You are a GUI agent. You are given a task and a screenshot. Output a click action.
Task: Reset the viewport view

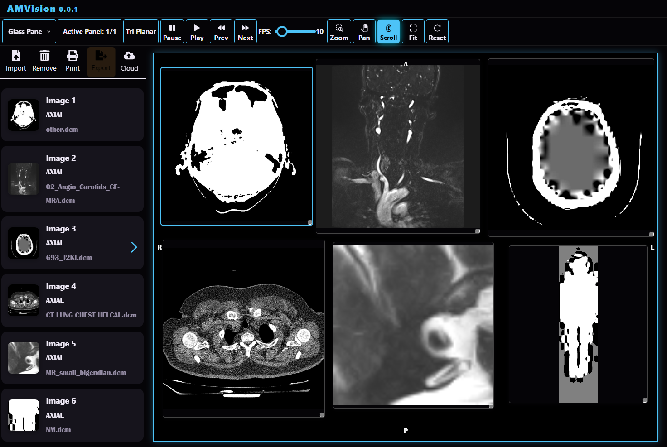[x=437, y=31]
